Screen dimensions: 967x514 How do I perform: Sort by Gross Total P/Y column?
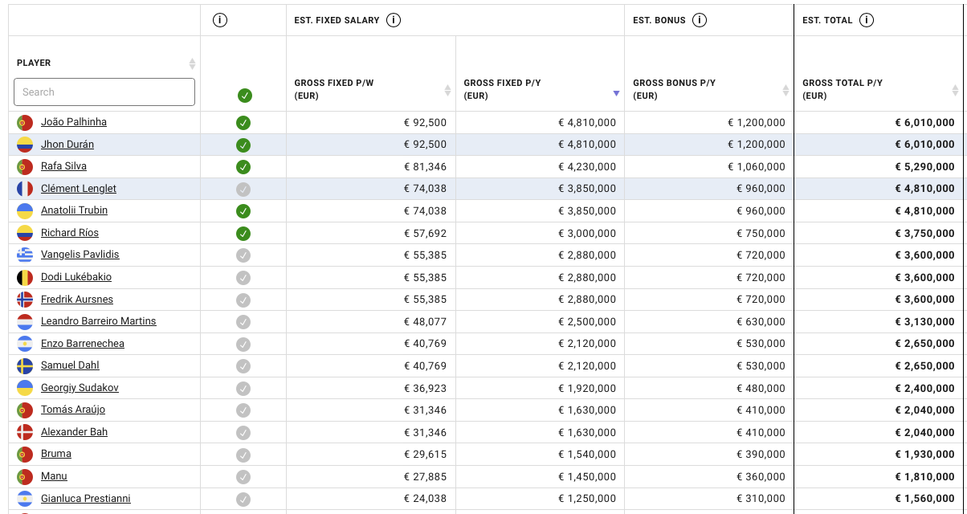point(955,90)
